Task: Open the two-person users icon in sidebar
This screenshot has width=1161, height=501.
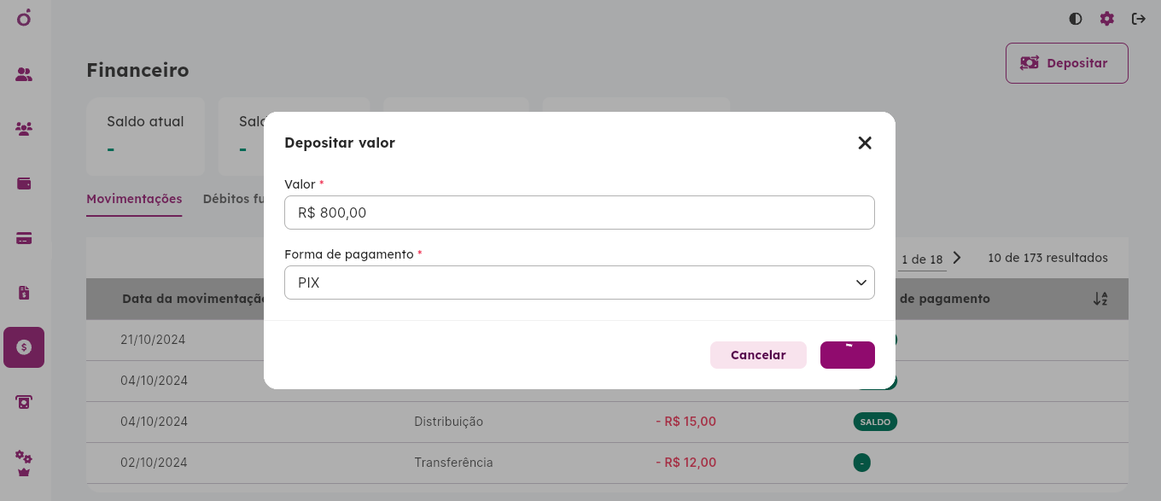Action: coord(24,74)
